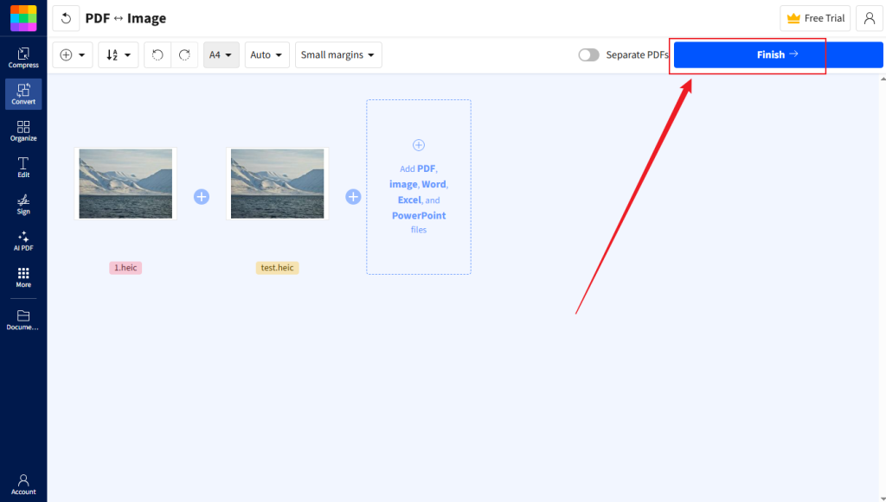Viewport: 886px width, 502px height.
Task: Switch to the Convert tab
Action: pos(23,93)
